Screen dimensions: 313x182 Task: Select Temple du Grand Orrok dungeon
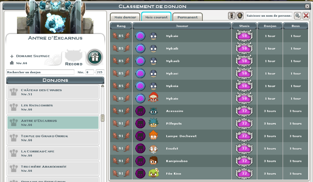click(x=53, y=138)
